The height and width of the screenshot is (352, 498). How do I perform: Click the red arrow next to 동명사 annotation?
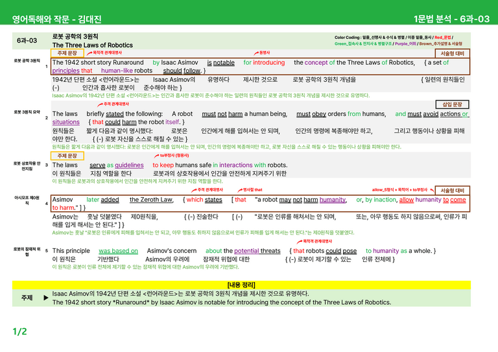click(256, 53)
